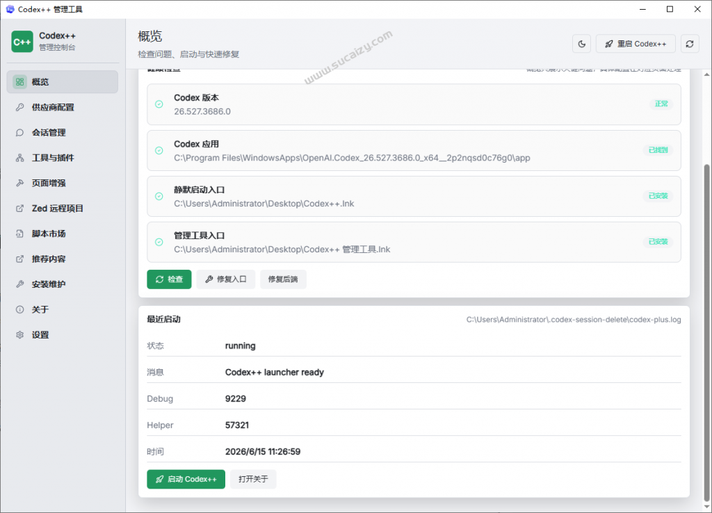Click the external-link icon beside 推荐内容

pyautogui.click(x=19, y=259)
